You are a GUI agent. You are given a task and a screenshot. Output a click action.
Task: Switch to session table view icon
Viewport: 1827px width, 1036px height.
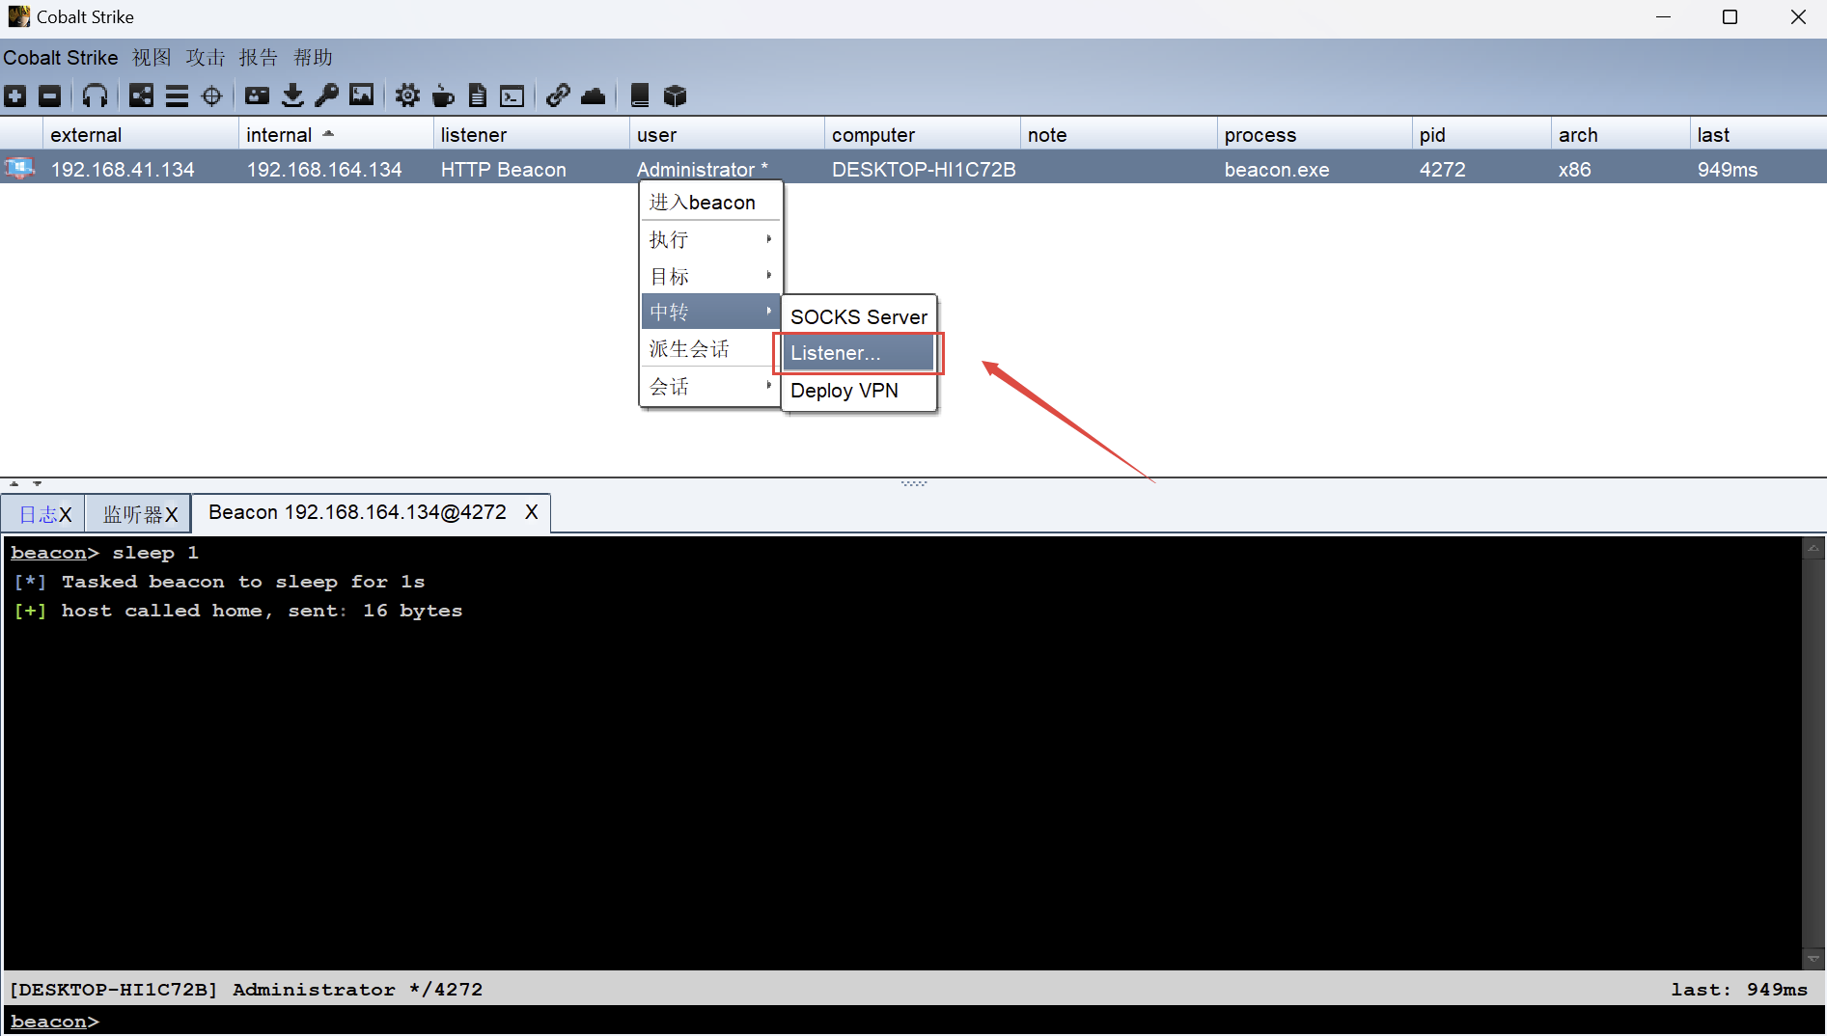click(177, 95)
